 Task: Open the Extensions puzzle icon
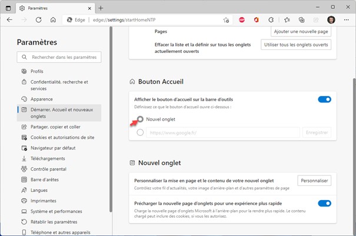[271, 20]
